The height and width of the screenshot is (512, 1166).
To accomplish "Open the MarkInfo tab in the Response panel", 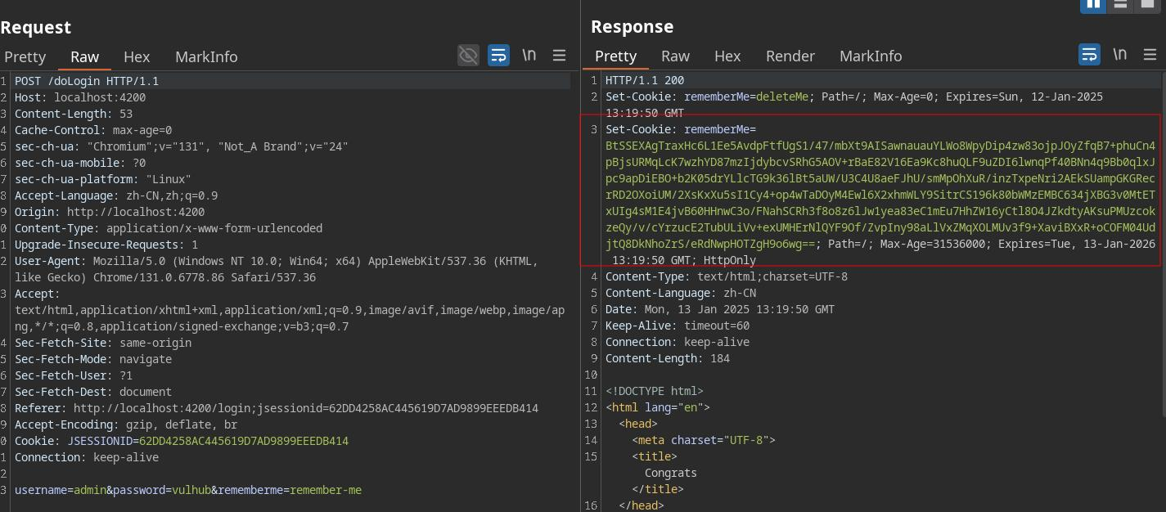I will pyautogui.click(x=871, y=56).
